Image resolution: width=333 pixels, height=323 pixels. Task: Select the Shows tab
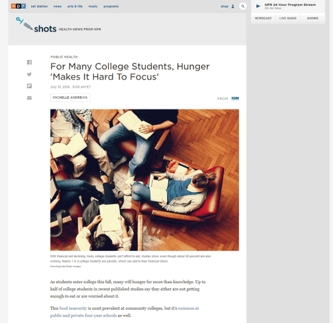coord(312,18)
